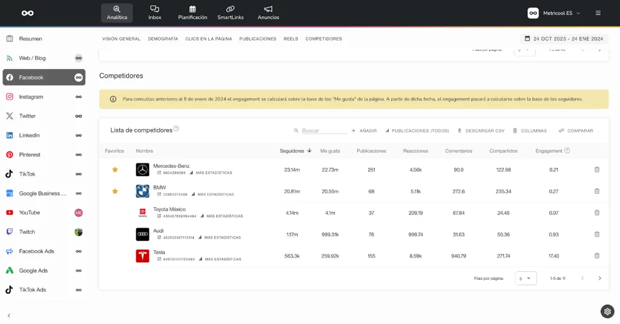The width and height of the screenshot is (620, 324).
Task: Delete Tesla competitor with trash icon
Action: point(596,256)
